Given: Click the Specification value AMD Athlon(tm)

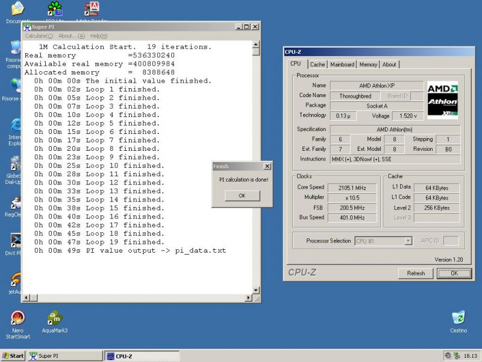Looking at the screenshot, I should 395,130.
